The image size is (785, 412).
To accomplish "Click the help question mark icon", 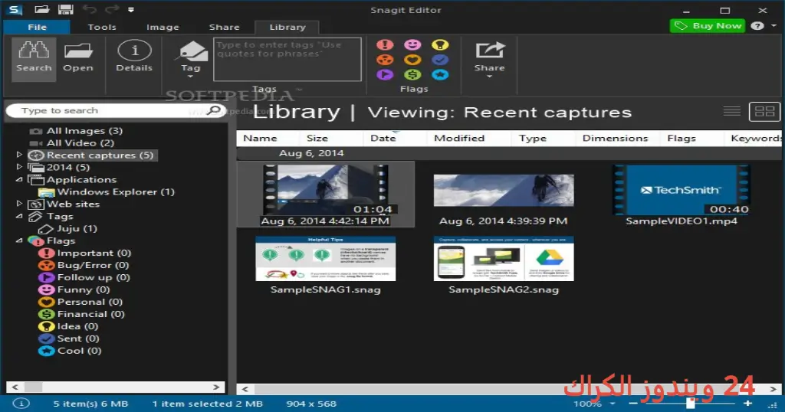I will click(757, 25).
